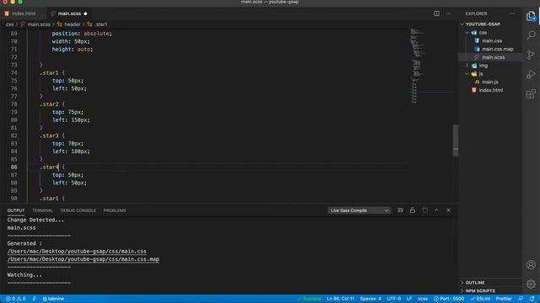Click the .star1 breadcrumb segment
540x303 pixels.
(x=101, y=24)
